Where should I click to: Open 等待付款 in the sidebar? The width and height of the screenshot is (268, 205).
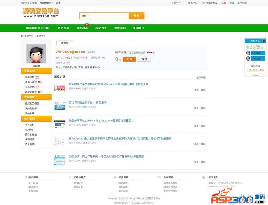[32, 77]
